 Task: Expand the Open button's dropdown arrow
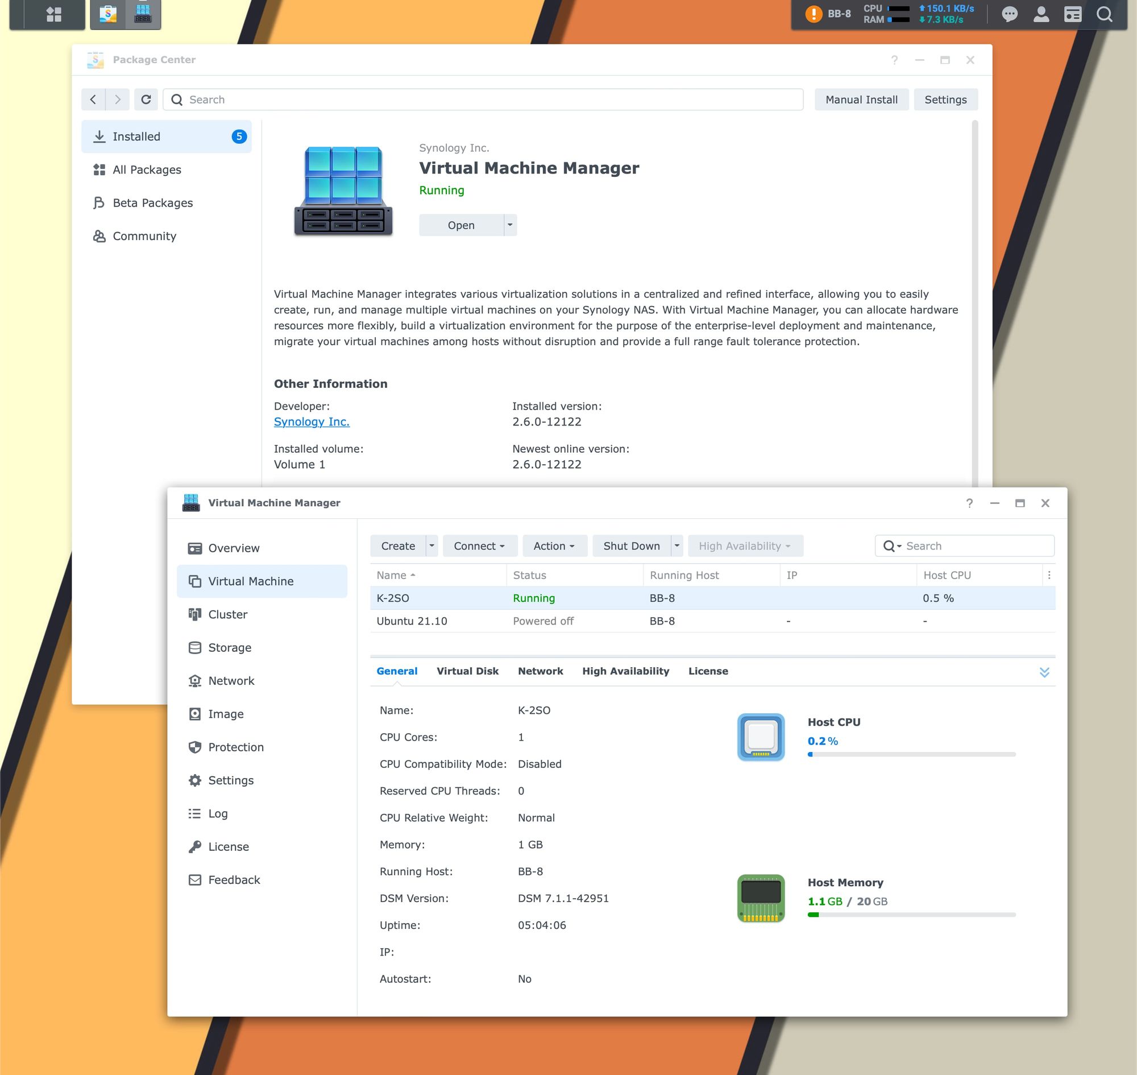(509, 225)
